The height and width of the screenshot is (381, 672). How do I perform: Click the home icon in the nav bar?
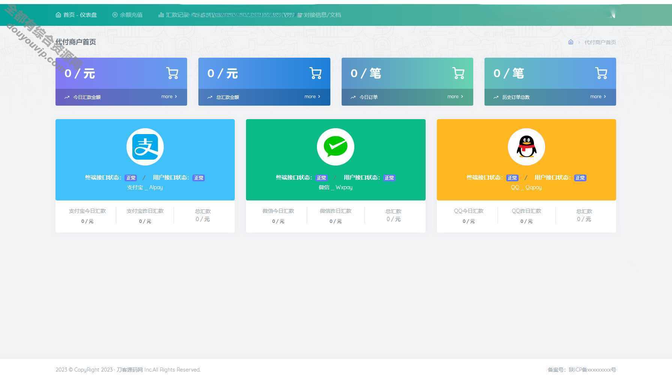coord(58,15)
